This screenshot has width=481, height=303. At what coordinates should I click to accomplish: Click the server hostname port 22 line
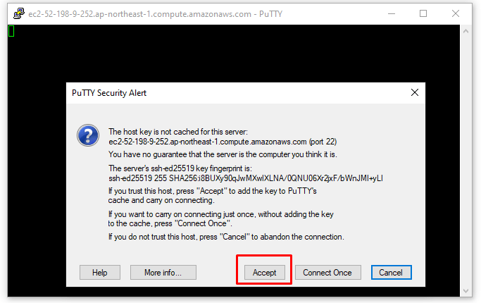click(x=223, y=142)
